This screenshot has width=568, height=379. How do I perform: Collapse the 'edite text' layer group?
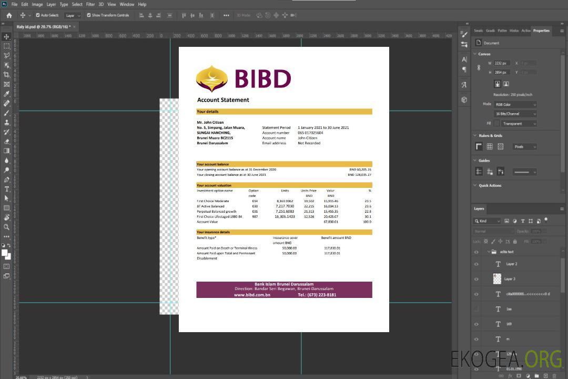pos(489,252)
